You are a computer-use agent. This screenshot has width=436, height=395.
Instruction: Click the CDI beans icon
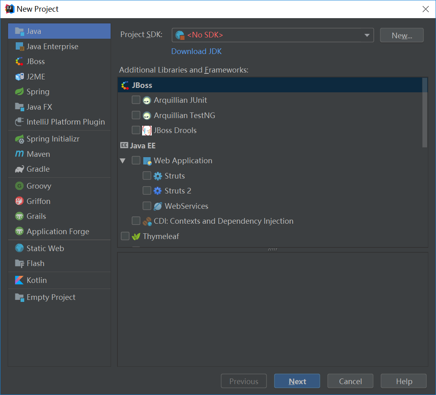(147, 221)
